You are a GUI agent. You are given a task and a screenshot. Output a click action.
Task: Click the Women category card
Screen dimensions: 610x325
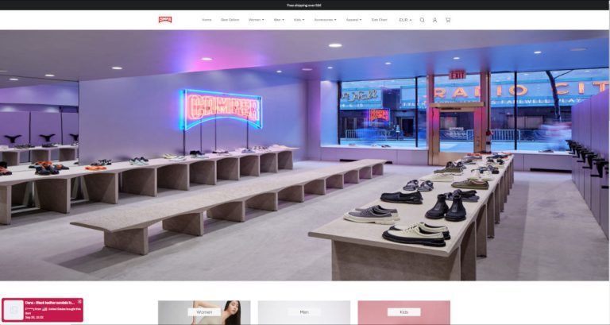tap(204, 312)
